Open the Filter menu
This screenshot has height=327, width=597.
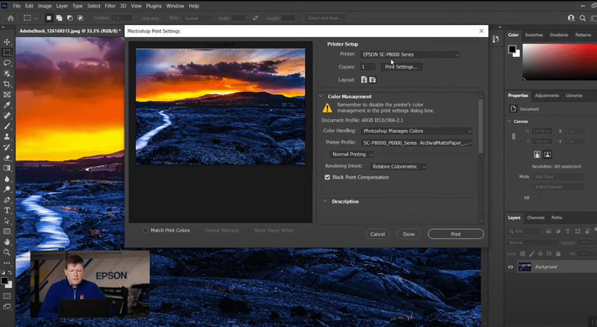110,6
